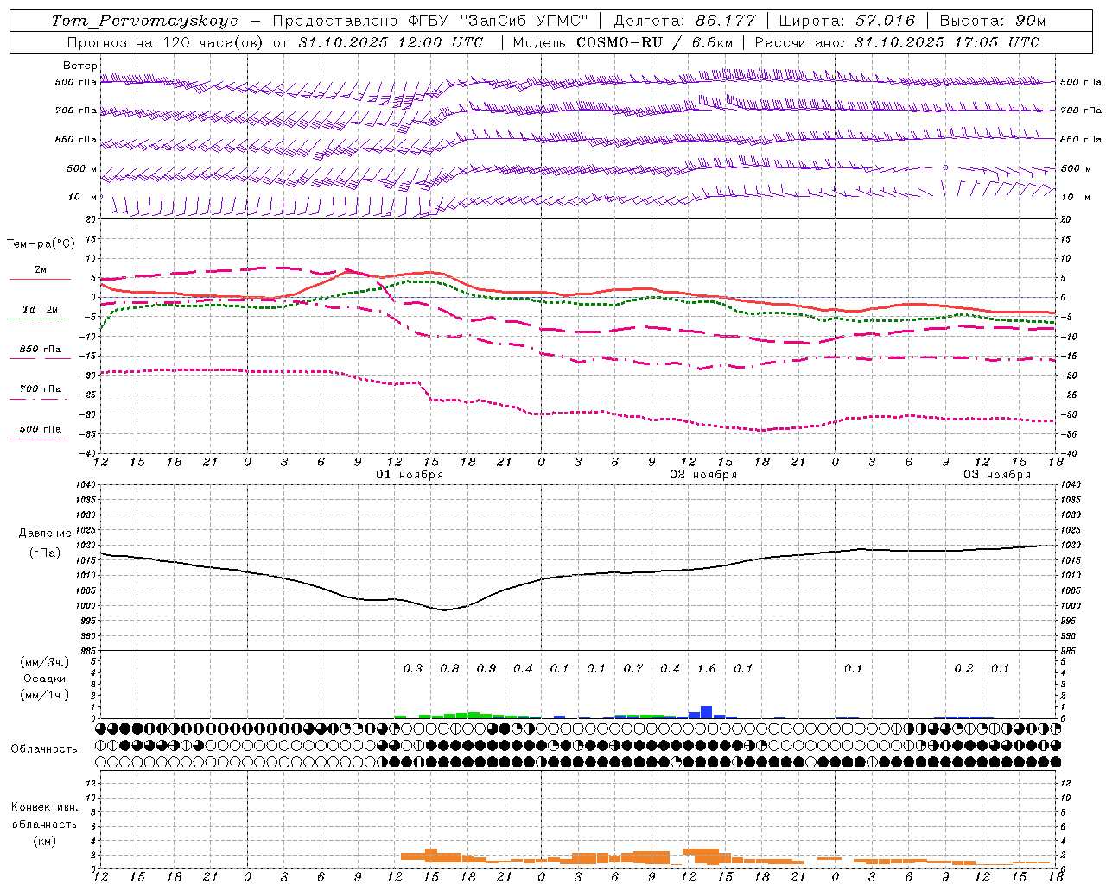Click the 'Рассчитано: 31.10.2025 17:05 UTC' timestamp
This screenshot has height=884, width=1106.
pos(897,42)
